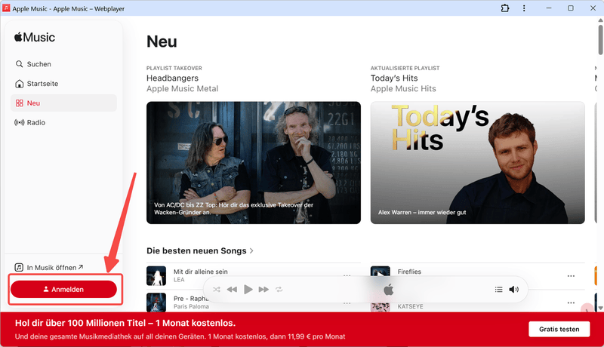Click the Today's Hits title text
The width and height of the screenshot is (604, 347).
[394, 78]
